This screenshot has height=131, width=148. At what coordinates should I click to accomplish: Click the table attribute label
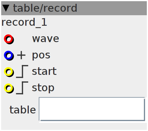coord(23,110)
